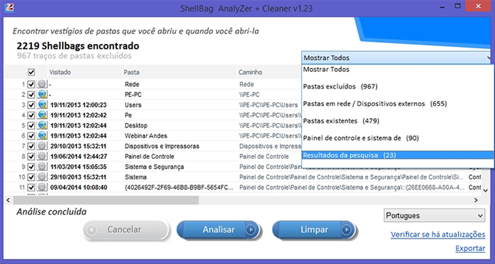Click the gear icon in the {4026492F row
This screenshot has height=264, width=495.
[42, 188]
